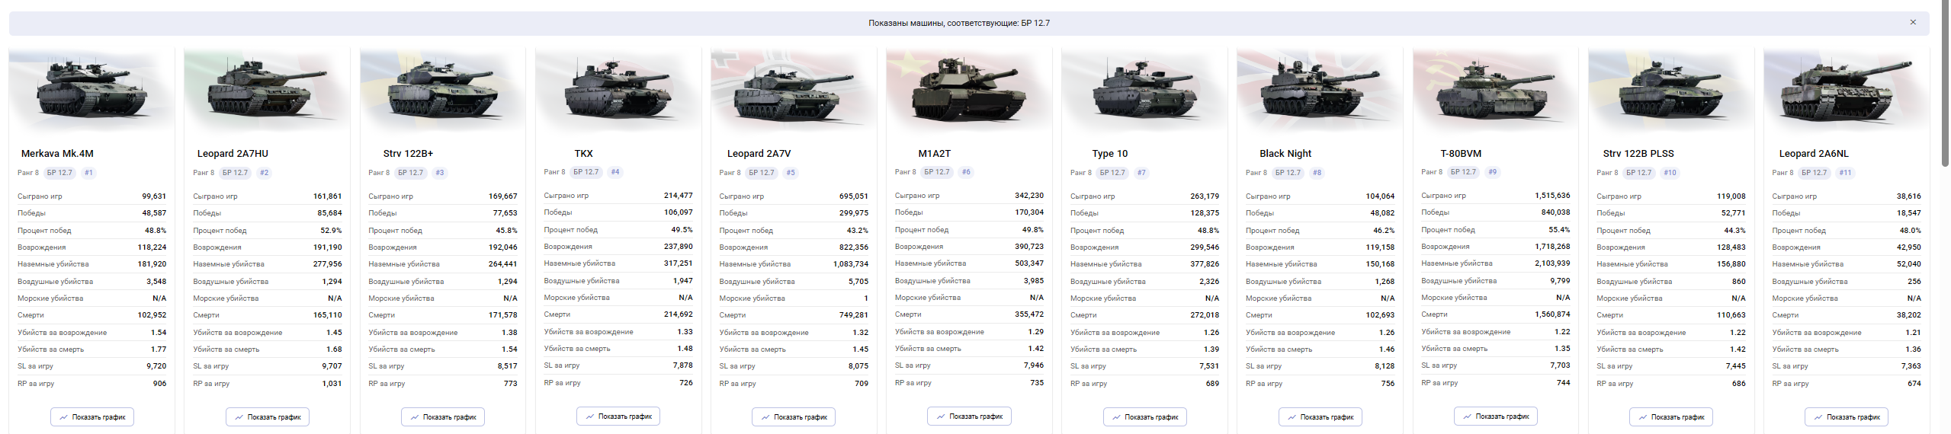Viewport: 1951px width, 434px height.
Task: Show graph for Type 10
Action: point(1144,417)
